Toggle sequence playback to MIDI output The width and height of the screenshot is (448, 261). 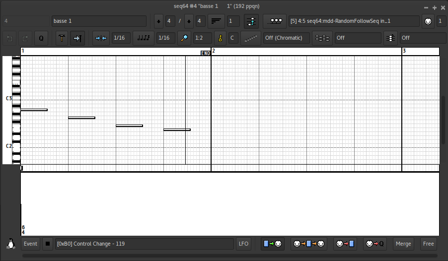(x=273, y=244)
